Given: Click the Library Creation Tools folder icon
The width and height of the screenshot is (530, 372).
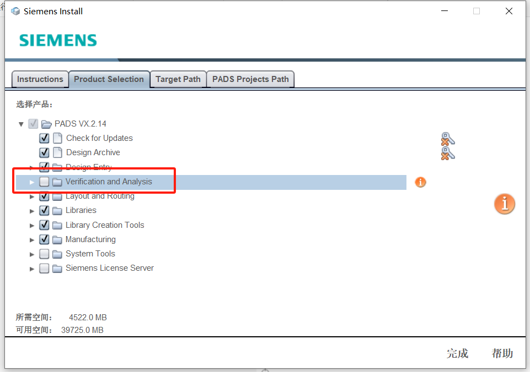Looking at the screenshot, I should (57, 225).
